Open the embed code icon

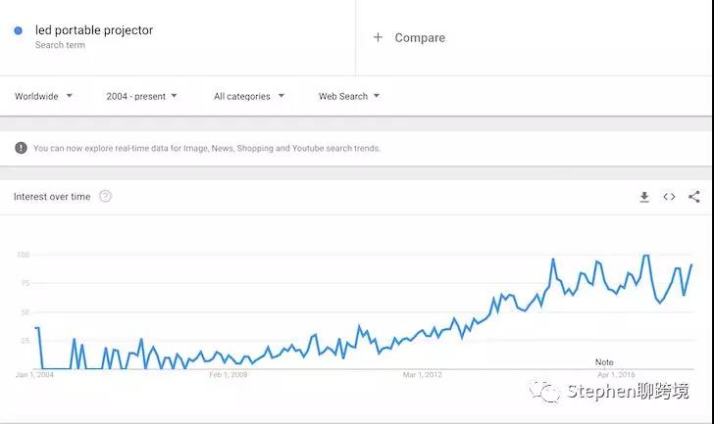[669, 197]
